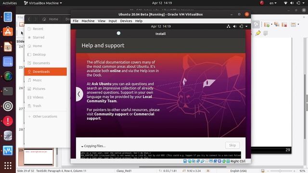Open the 'Local Community Team' link
The image size is (308, 173).
(119, 99)
